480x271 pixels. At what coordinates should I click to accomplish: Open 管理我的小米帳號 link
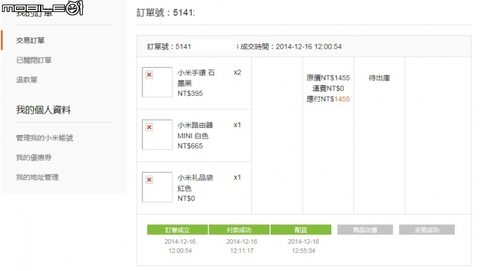(x=45, y=138)
